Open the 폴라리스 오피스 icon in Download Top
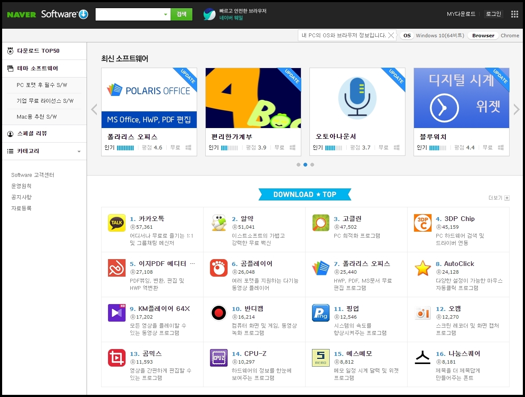This screenshot has height=397, width=525. pyautogui.click(x=321, y=268)
